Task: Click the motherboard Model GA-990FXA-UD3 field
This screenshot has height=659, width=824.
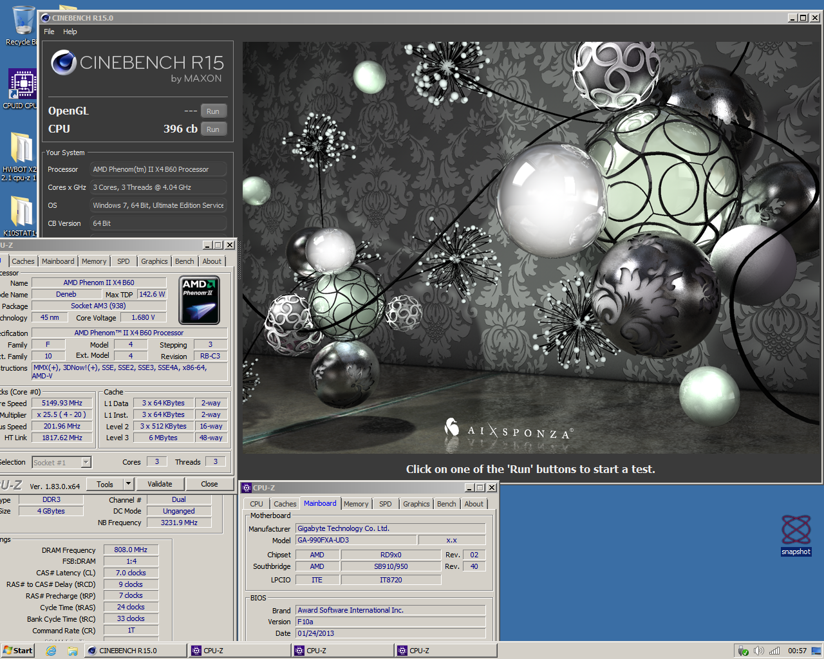Action: [x=357, y=540]
